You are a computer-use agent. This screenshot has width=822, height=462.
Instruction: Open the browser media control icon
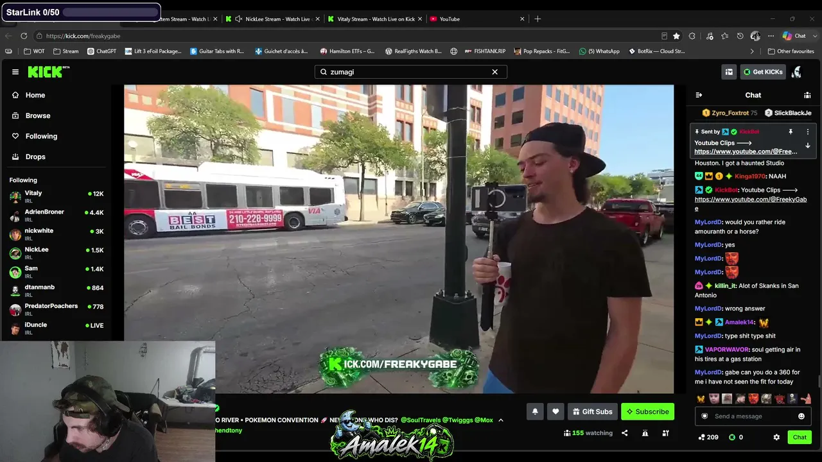pos(710,36)
